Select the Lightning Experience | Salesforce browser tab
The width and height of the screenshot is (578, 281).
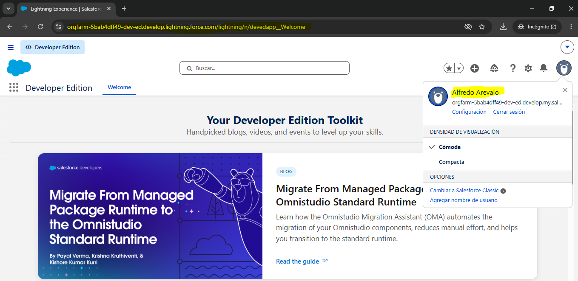(67, 9)
